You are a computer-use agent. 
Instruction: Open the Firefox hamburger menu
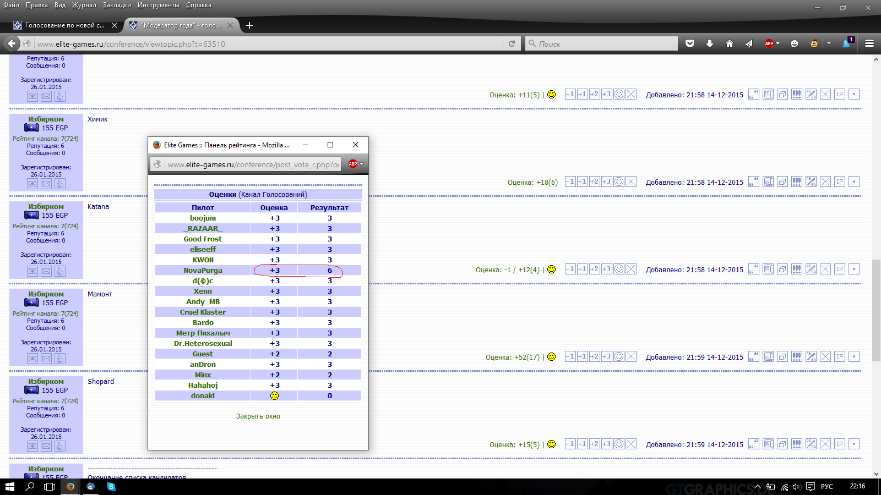tap(869, 44)
